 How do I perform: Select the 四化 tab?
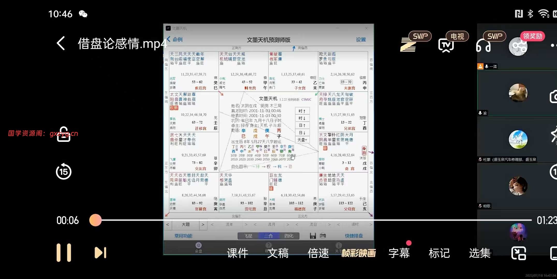(x=289, y=236)
